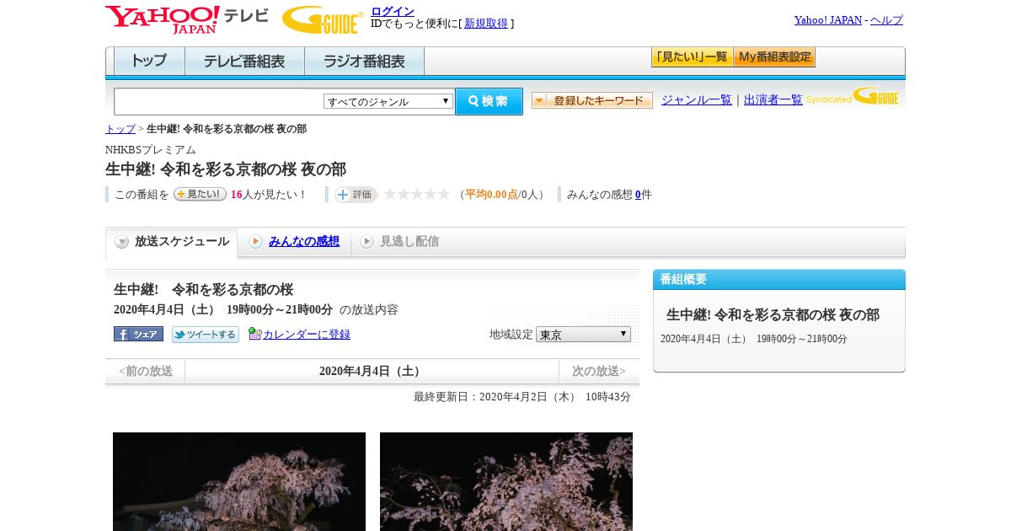The height and width of the screenshot is (531, 1011).
Task: Select the third rating star
Action: (x=417, y=194)
